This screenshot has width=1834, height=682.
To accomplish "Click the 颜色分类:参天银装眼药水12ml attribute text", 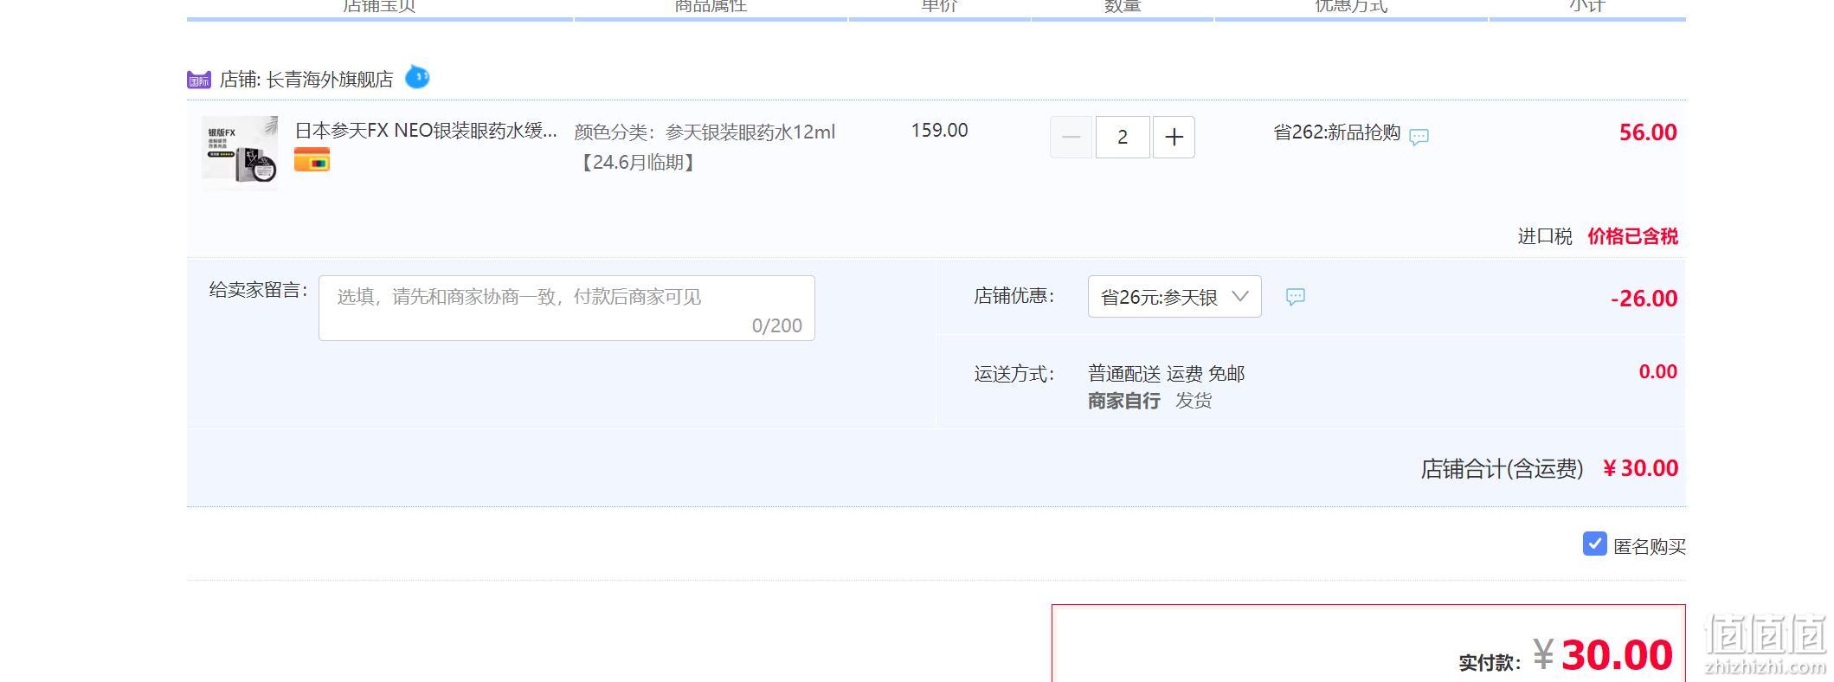I will (x=705, y=132).
